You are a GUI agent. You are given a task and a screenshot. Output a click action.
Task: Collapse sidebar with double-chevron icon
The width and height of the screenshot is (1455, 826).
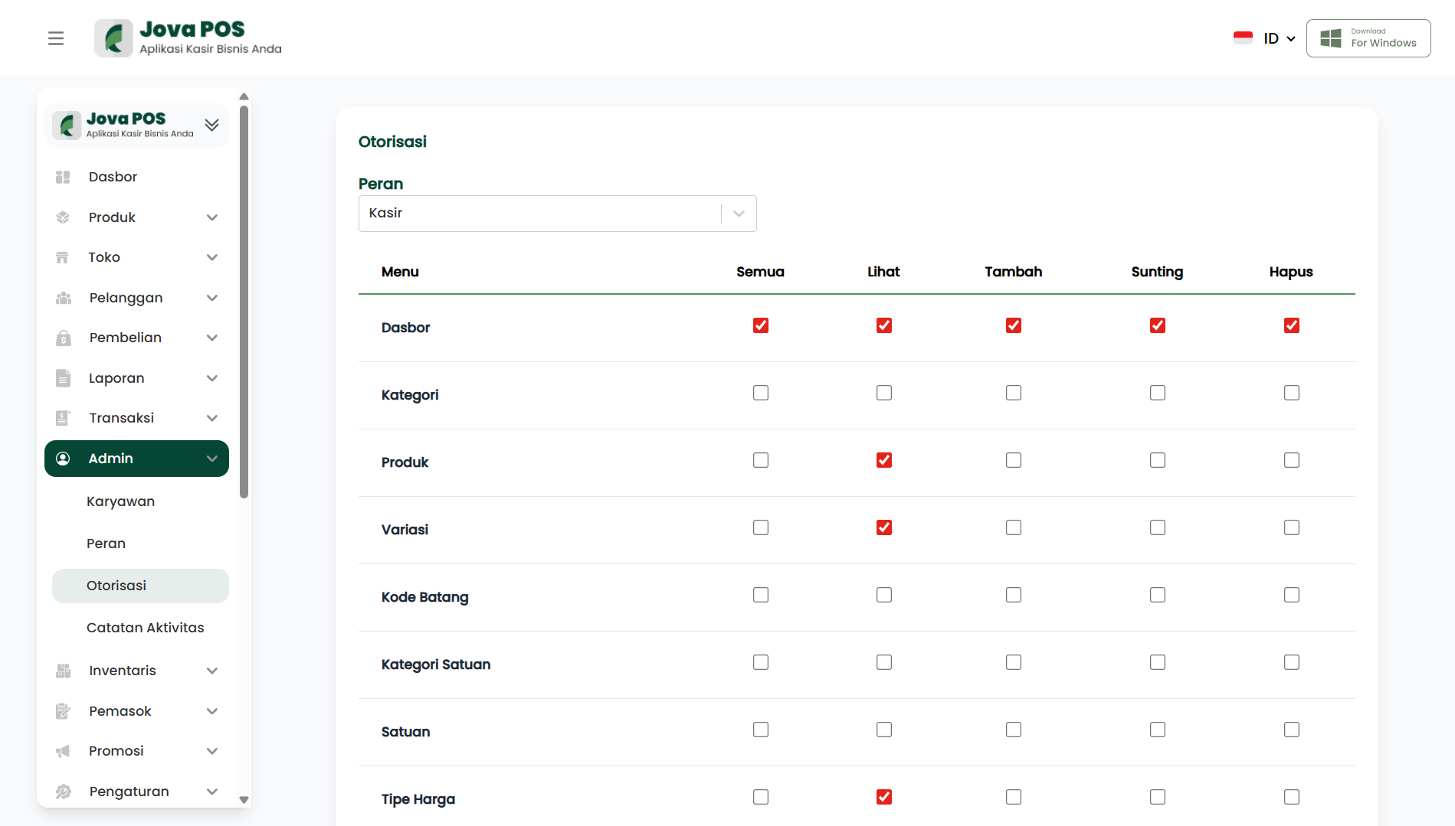point(211,125)
